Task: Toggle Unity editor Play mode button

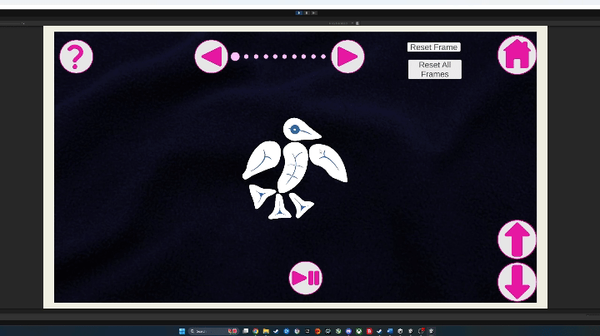Action: coord(299,12)
